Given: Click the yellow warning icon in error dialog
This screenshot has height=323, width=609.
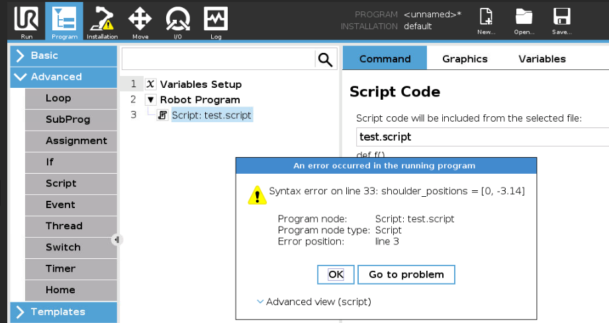Looking at the screenshot, I should 257,195.
